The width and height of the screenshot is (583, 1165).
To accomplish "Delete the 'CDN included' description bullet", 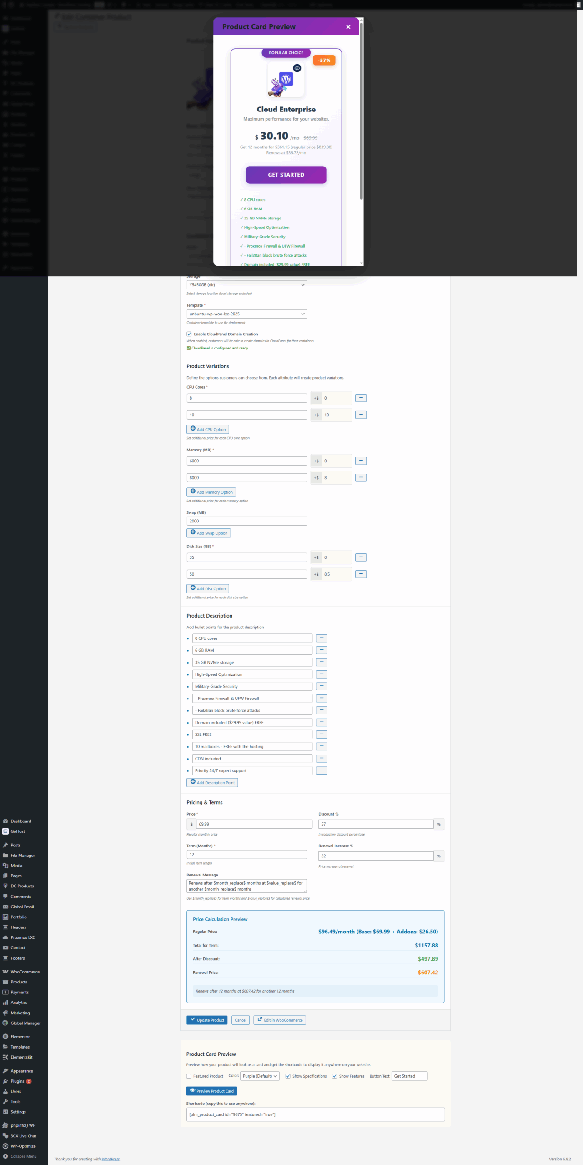I will tap(321, 758).
